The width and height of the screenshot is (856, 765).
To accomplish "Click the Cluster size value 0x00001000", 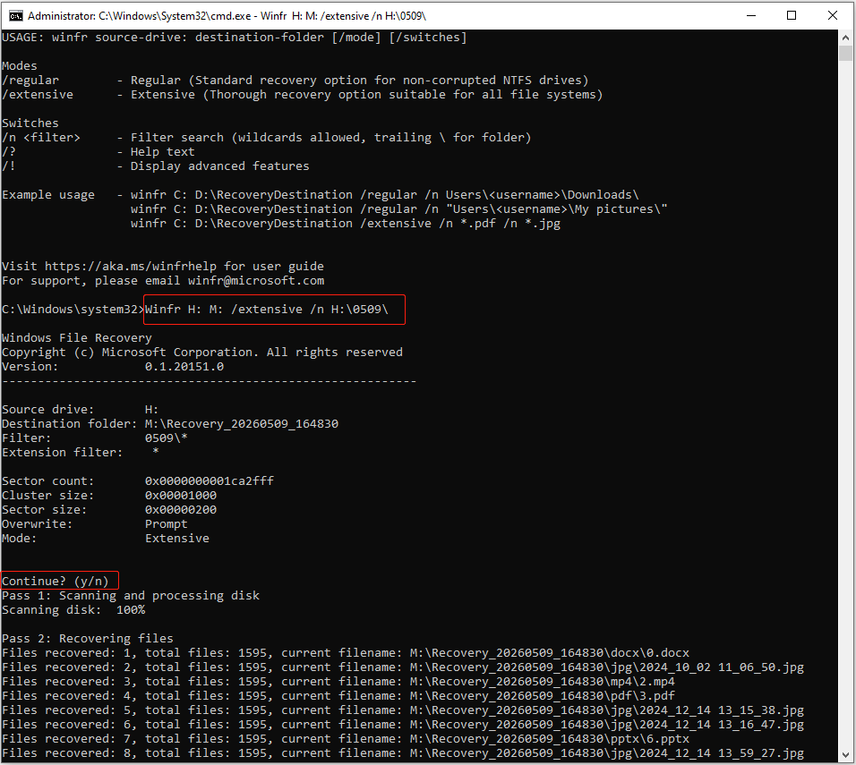I will click(x=181, y=496).
